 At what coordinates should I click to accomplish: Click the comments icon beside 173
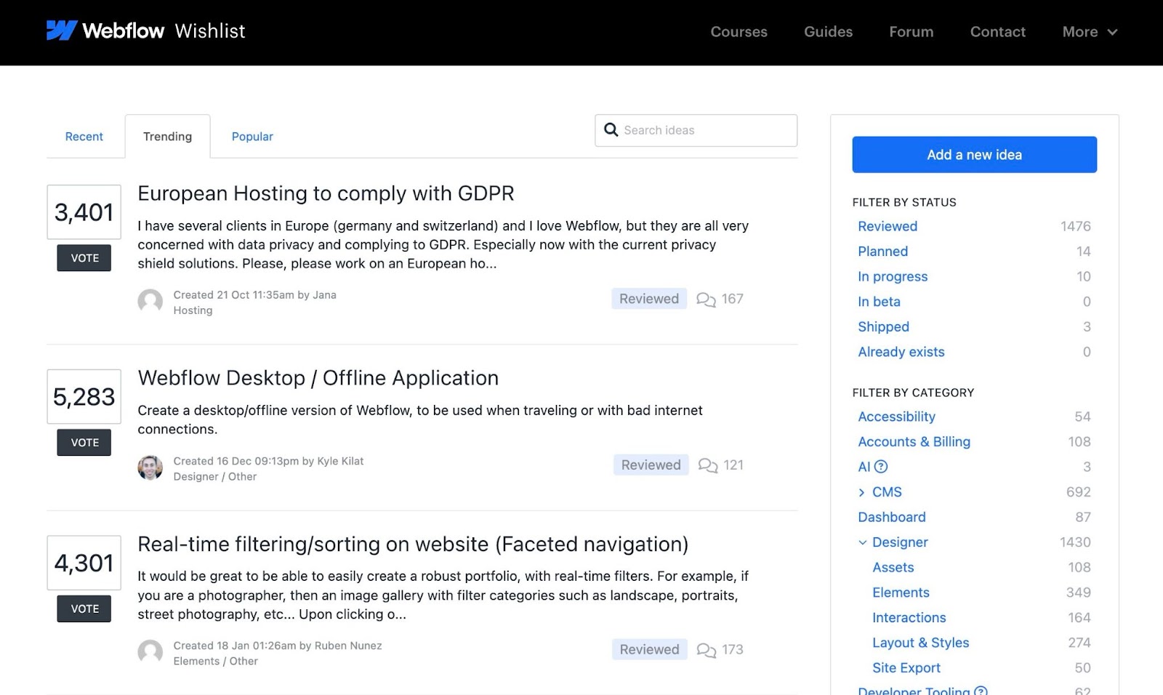coord(706,650)
